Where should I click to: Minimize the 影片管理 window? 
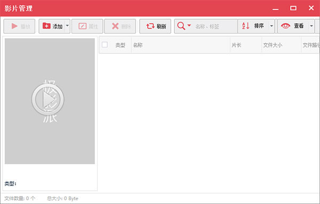point(276,9)
